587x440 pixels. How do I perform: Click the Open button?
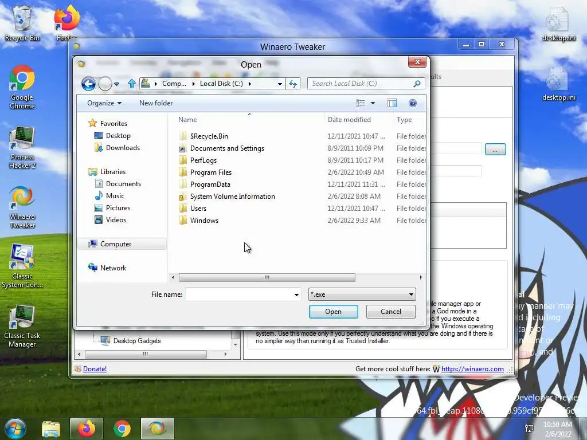tap(333, 312)
